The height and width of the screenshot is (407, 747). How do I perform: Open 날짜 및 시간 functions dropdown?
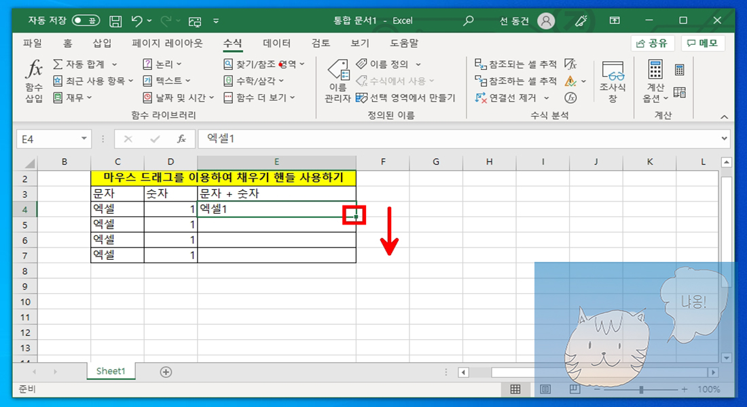[179, 98]
